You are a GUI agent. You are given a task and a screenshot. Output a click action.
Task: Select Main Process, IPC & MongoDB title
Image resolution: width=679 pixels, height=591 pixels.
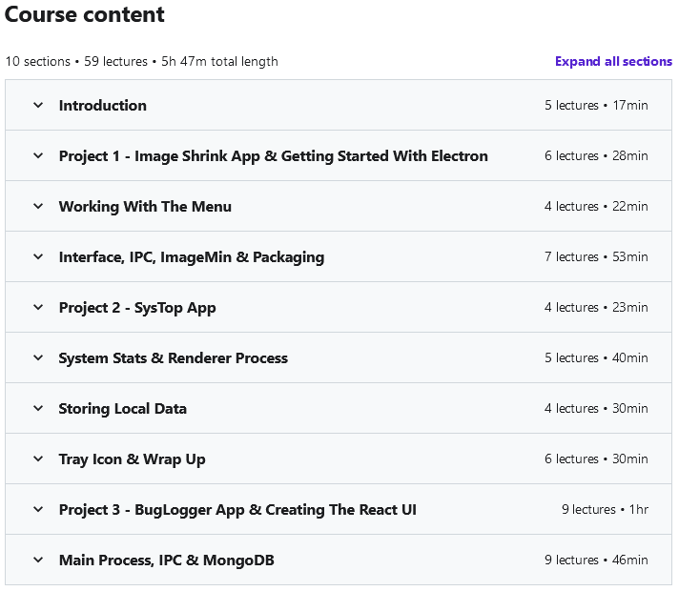click(x=167, y=560)
